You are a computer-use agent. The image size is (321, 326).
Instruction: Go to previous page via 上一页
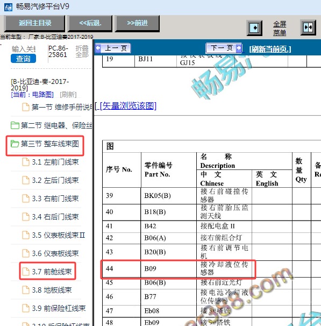[113, 48]
